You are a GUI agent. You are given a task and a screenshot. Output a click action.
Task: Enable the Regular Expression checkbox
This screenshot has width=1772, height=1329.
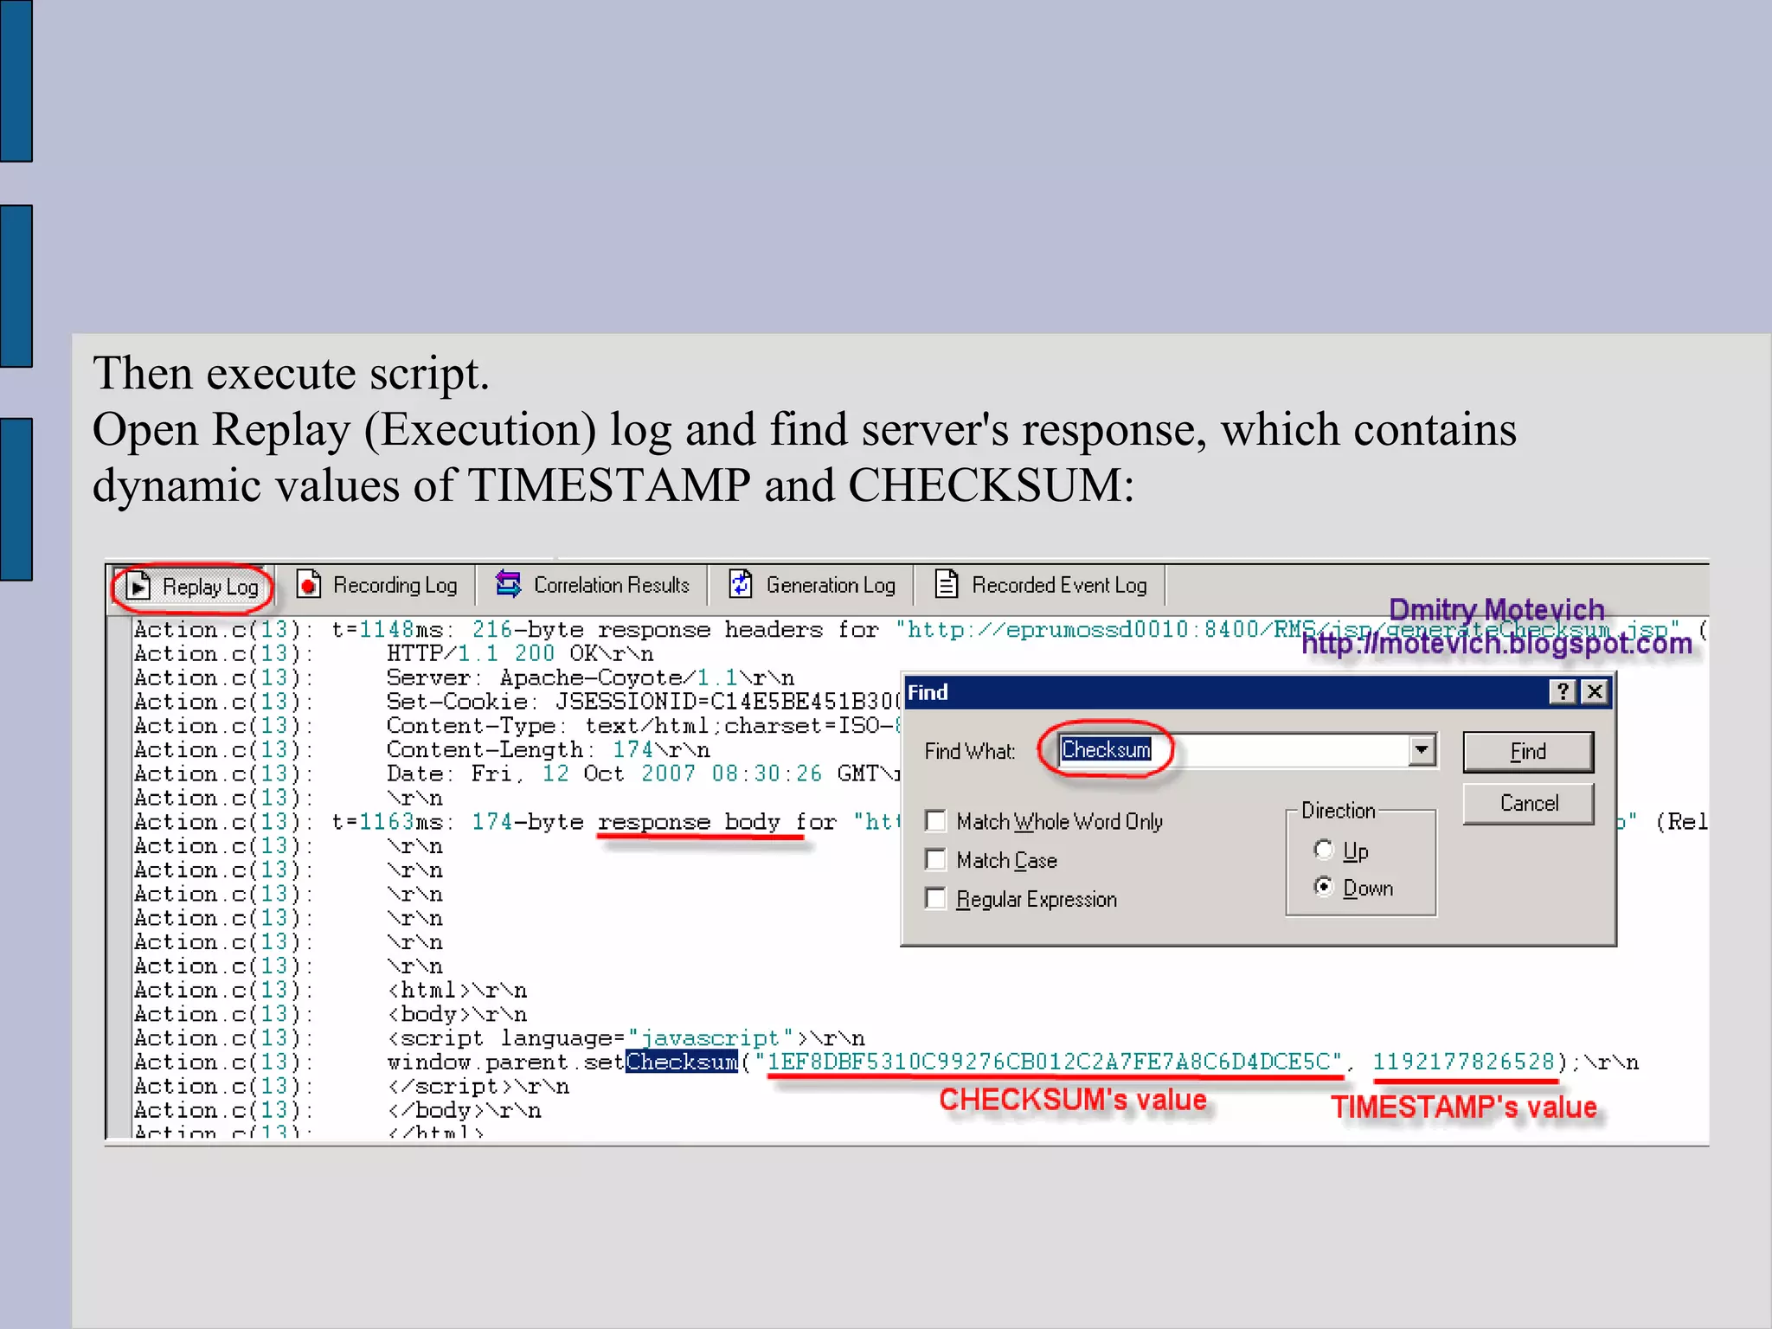pos(935,898)
